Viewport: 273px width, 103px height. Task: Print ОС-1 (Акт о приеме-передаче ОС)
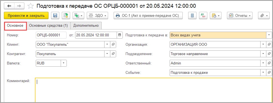[x=148, y=16]
